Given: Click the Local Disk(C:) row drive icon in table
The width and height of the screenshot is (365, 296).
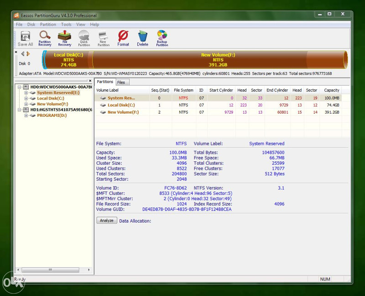Looking at the screenshot, I should (x=103, y=105).
